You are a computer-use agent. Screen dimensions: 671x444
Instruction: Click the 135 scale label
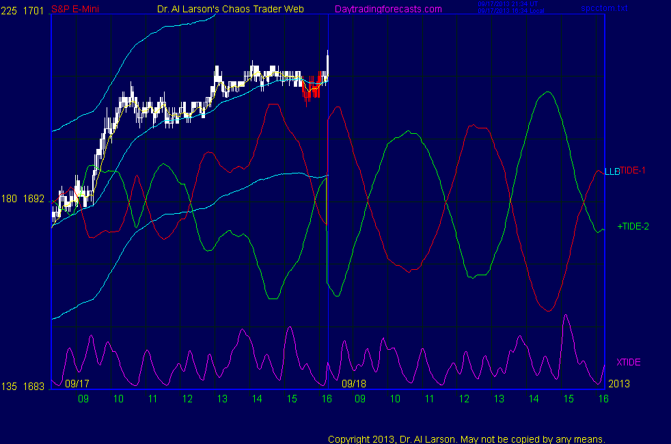point(9,387)
